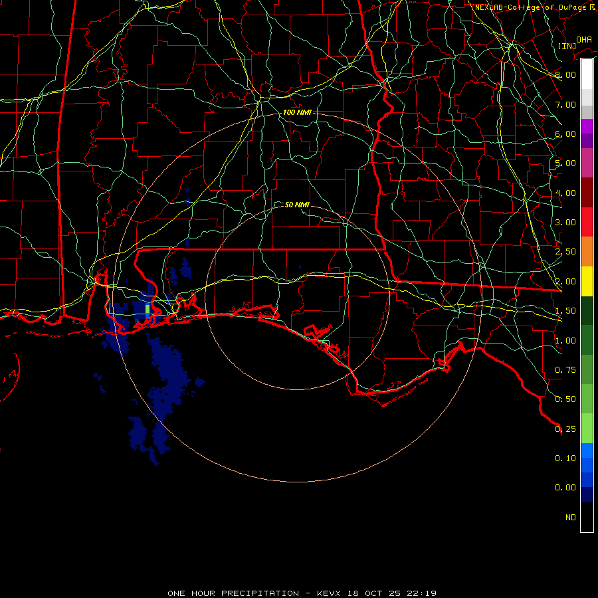Screen dimensions: 598x598
Task: Click the 0.10 legend value
Action: pyautogui.click(x=565, y=458)
